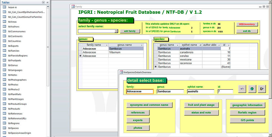Open tblLanguages table
This screenshot has height=137, width=272.
(15, 70)
